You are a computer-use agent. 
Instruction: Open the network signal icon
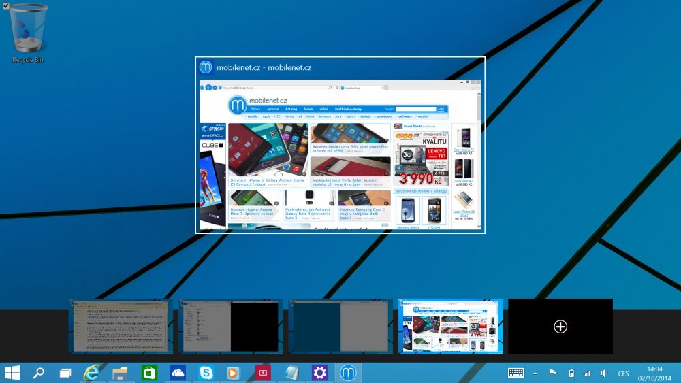[x=587, y=373]
